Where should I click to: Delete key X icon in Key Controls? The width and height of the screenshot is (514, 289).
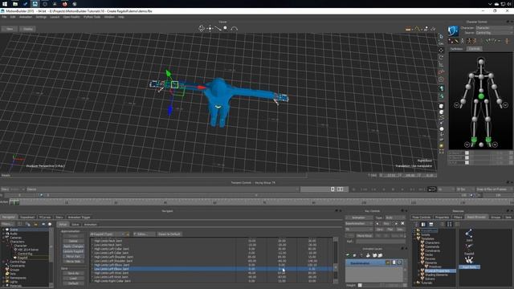(402, 223)
